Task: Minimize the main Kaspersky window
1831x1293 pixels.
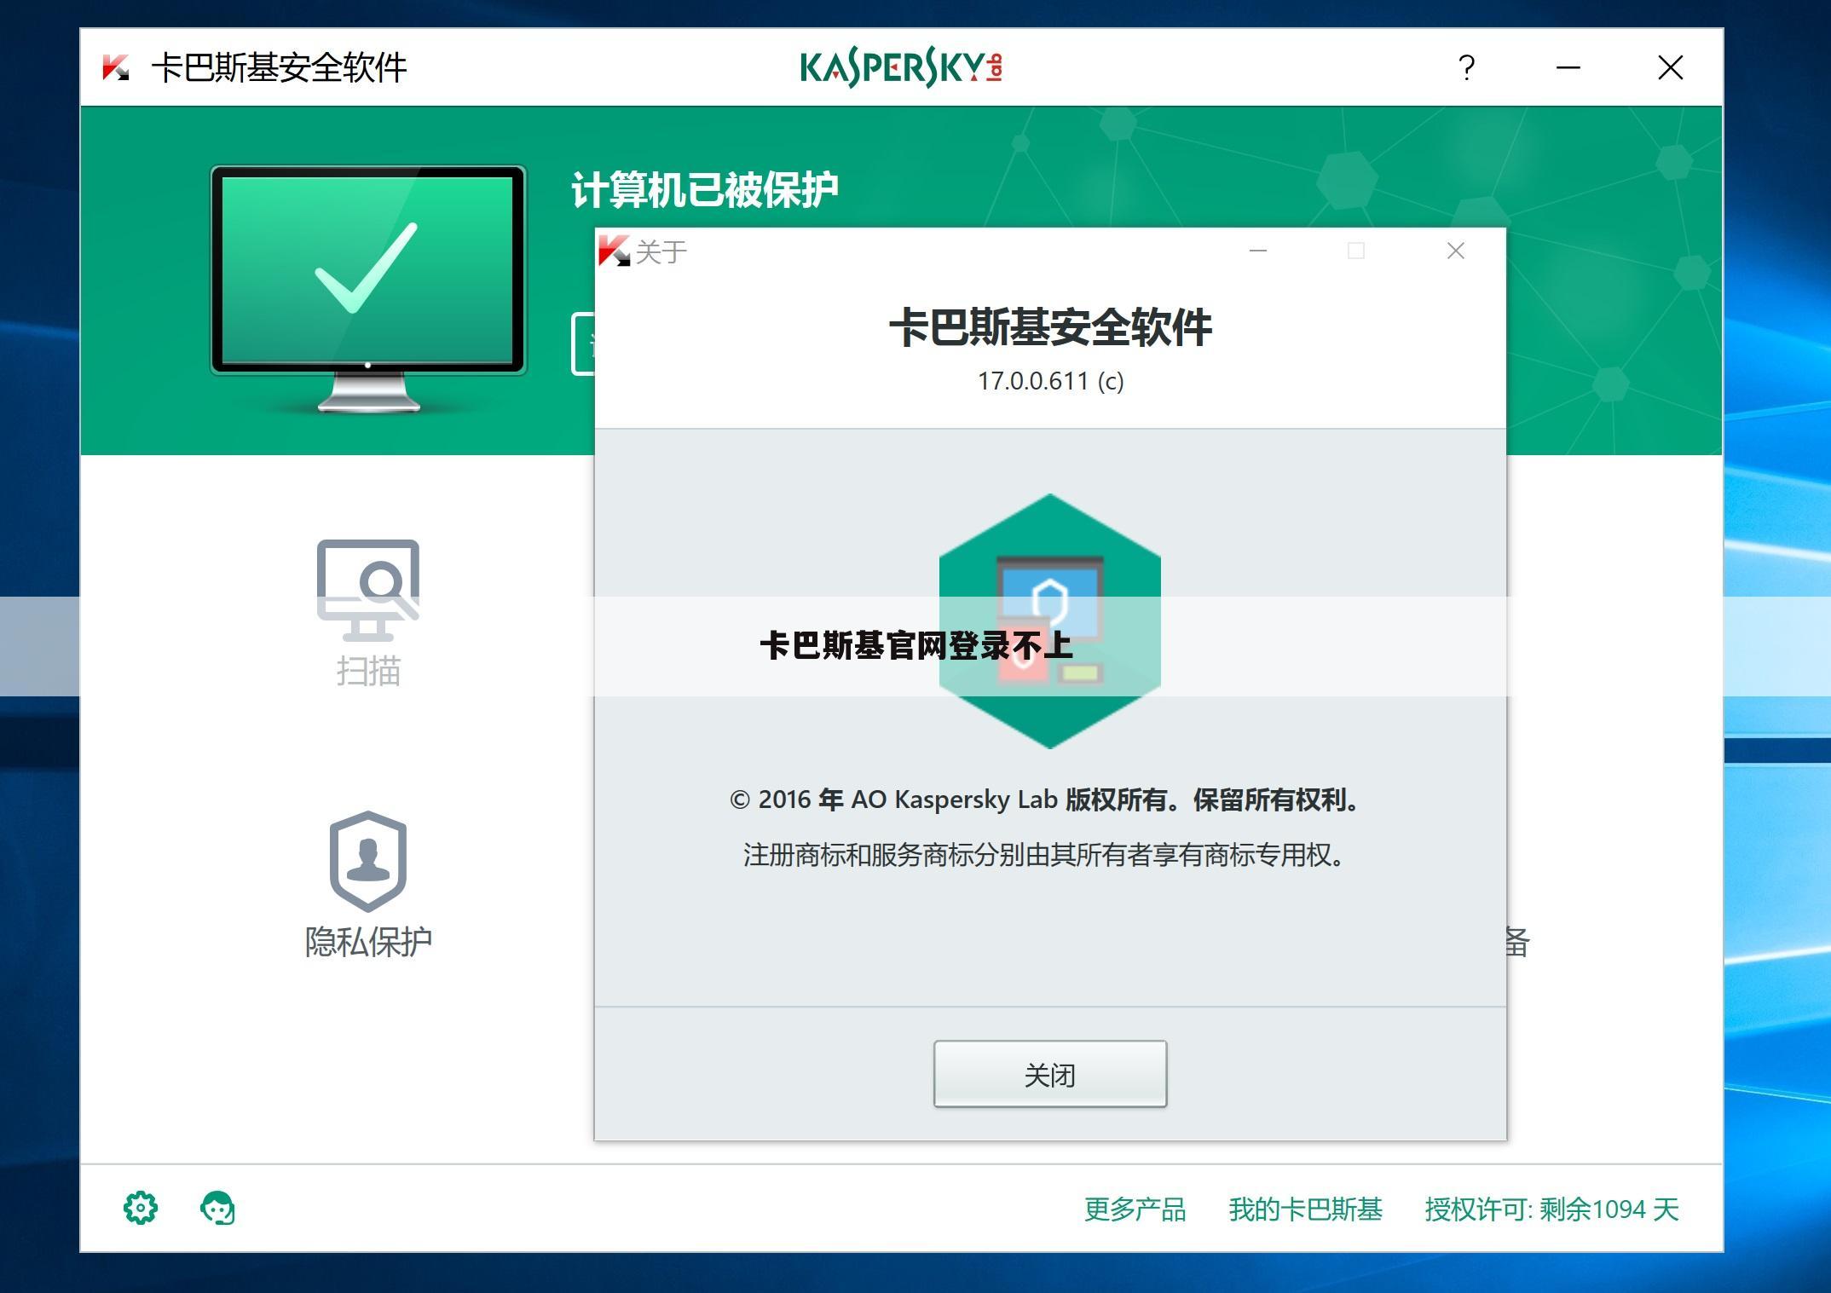Action: [1568, 67]
